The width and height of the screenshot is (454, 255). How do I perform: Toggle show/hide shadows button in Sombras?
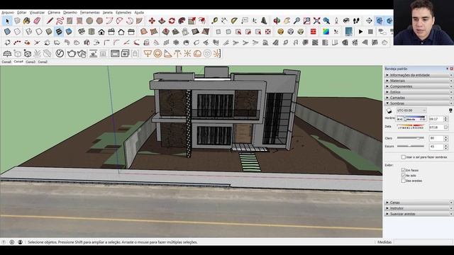(x=389, y=110)
